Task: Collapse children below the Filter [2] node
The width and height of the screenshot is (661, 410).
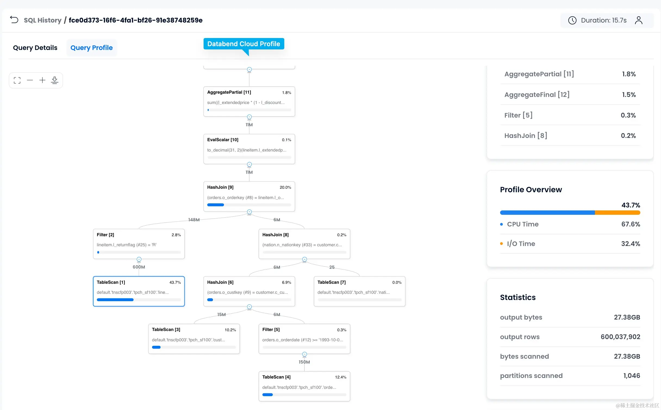Action: click(x=139, y=259)
